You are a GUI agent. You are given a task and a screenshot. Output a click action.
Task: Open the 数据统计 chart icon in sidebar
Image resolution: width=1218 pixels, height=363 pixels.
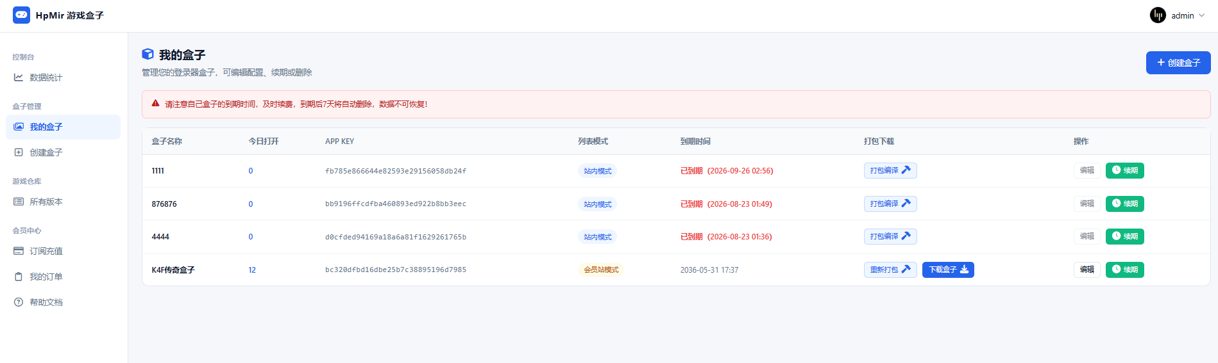tap(19, 77)
